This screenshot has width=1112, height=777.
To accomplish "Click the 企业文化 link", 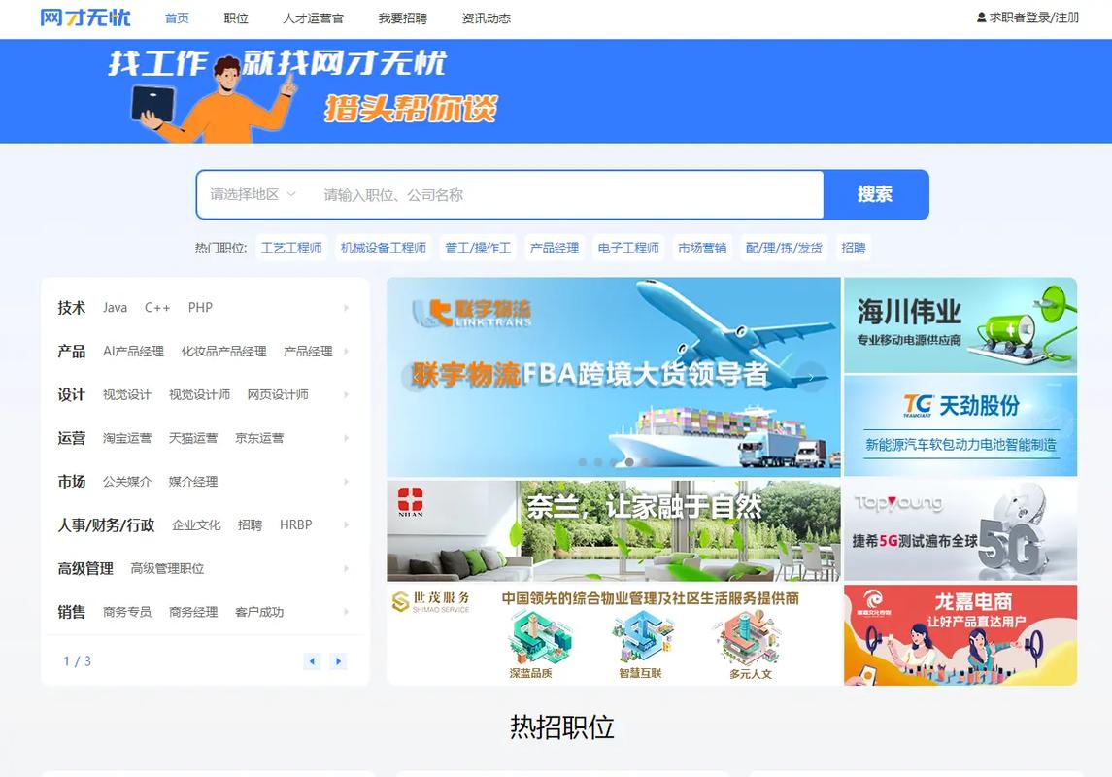I will coord(196,524).
